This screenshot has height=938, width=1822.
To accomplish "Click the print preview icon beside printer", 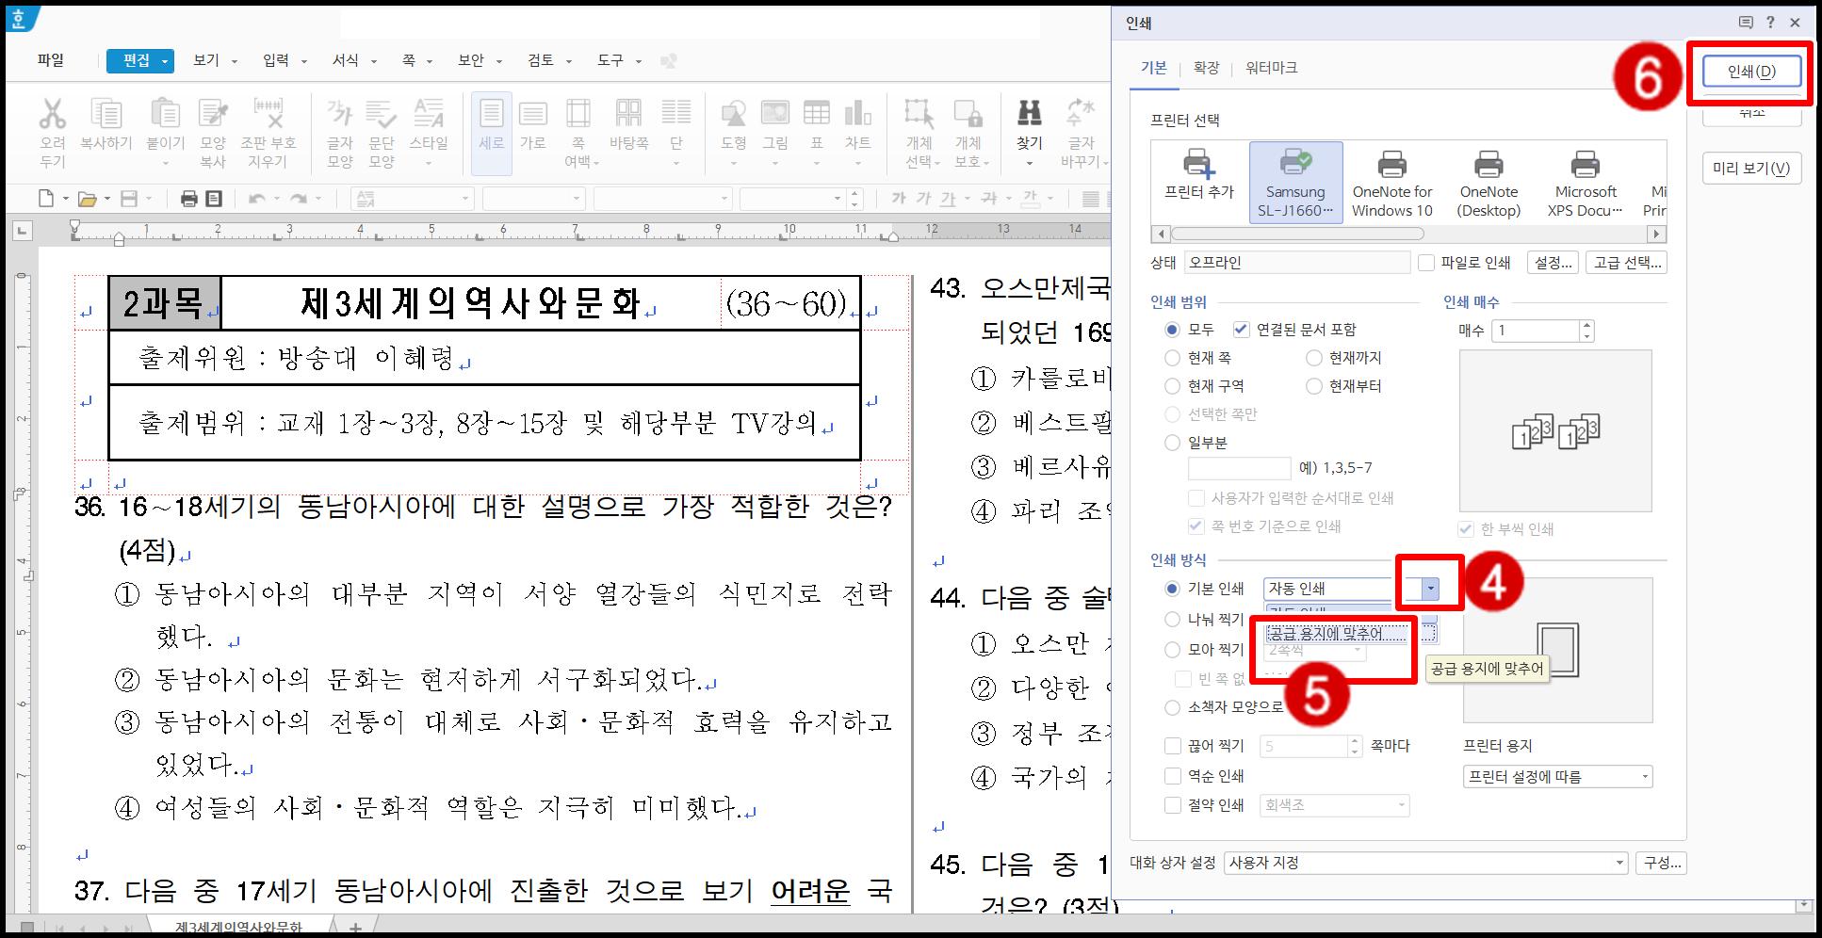I will [x=214, y=199].
